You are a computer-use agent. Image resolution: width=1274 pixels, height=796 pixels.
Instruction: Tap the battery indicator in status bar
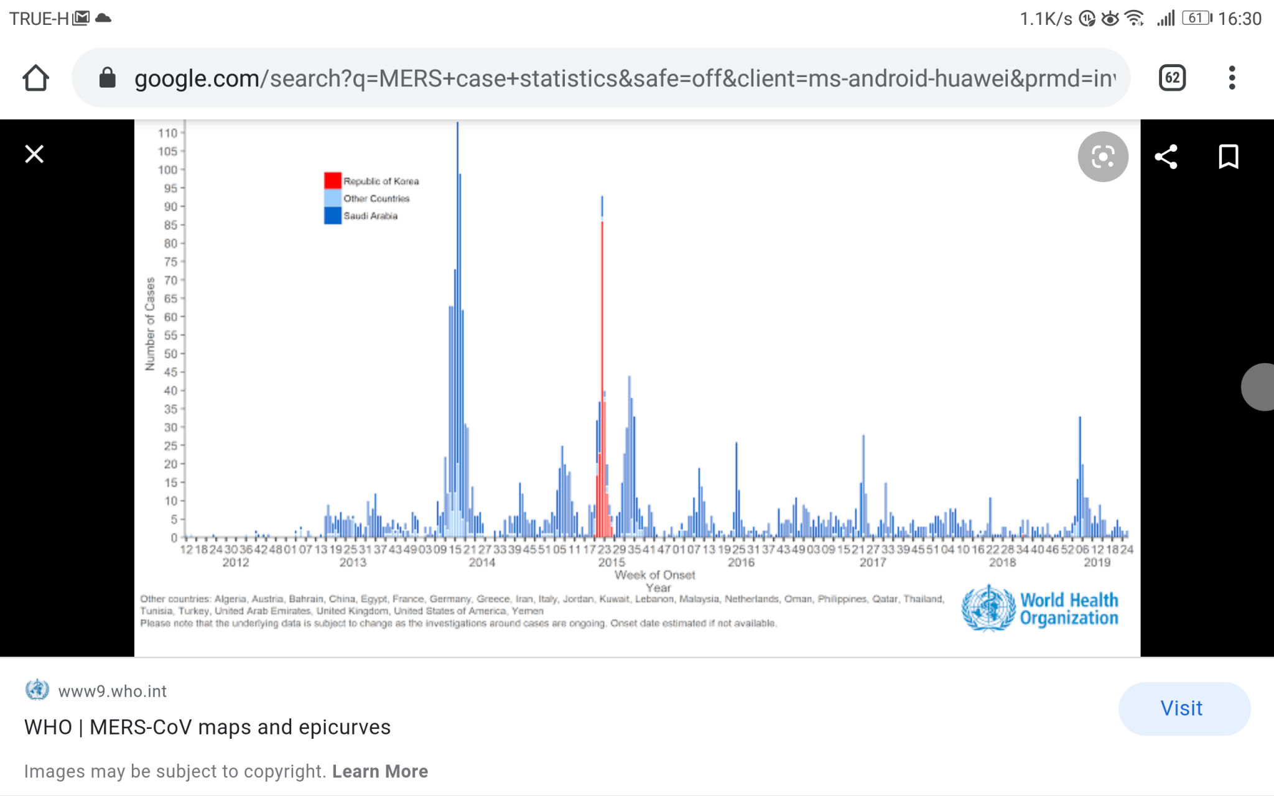tap(1196, 18)
